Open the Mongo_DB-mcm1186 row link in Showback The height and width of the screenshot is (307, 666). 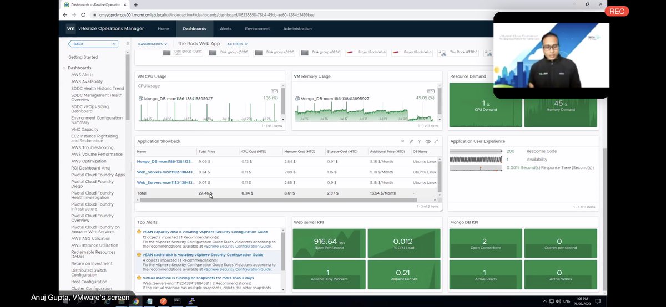click(x=164, y=162)
